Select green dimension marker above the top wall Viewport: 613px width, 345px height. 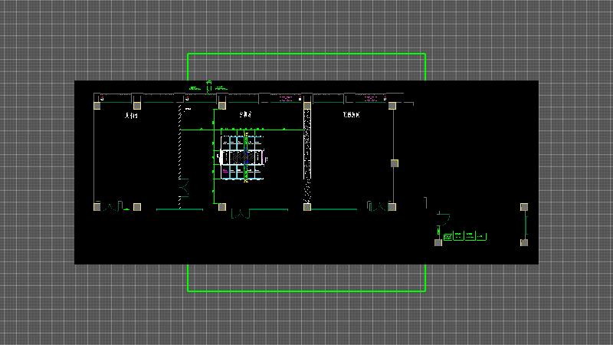click(x=208, y=84)
